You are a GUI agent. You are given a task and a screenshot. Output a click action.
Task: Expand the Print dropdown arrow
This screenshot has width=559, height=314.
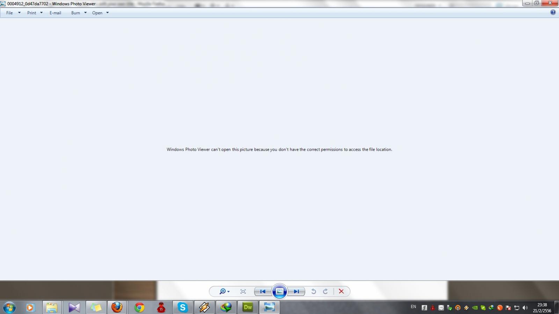[41, 13]
